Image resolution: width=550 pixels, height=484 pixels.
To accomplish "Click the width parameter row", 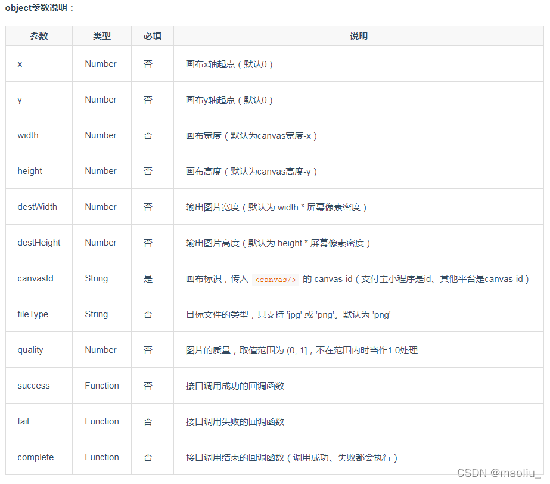I will pyautogui.click(x=27, y=135).
